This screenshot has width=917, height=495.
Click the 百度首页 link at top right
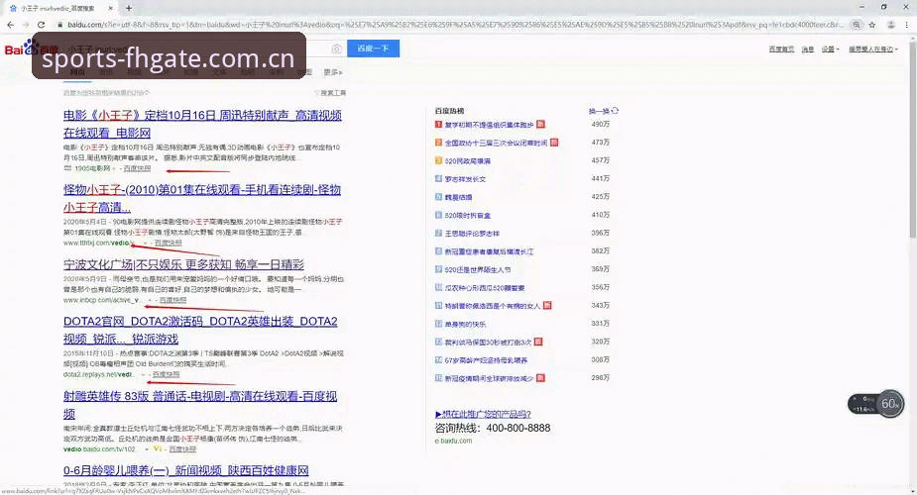click(x=781, y=49)
